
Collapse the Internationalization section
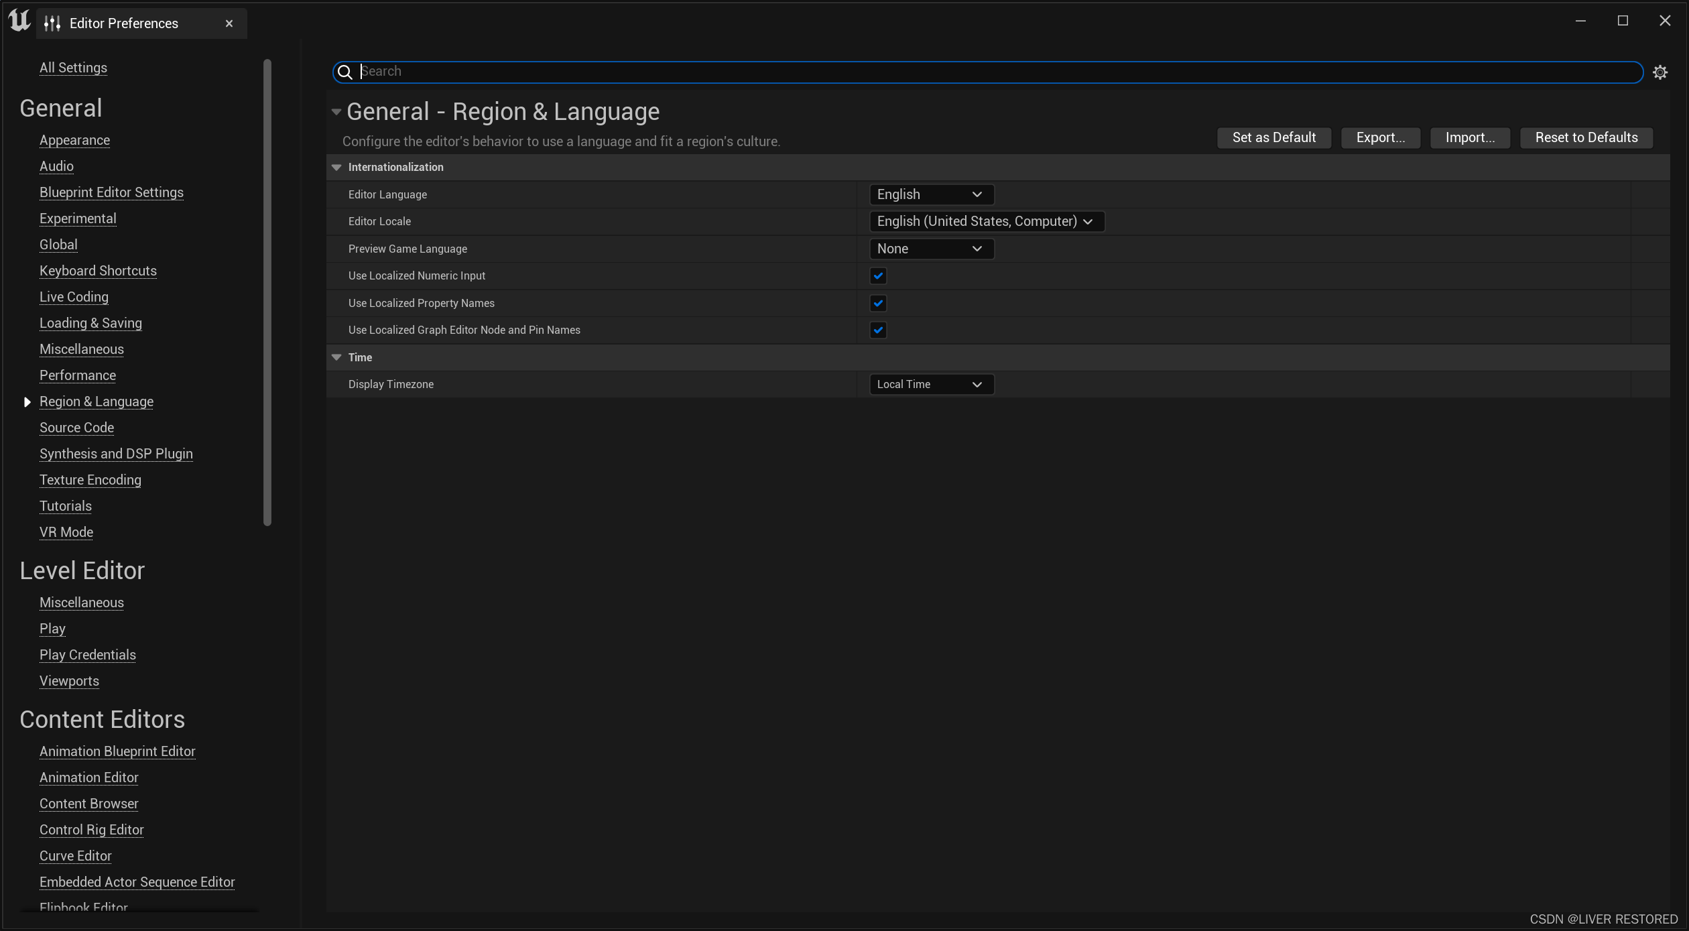pos(336,167)
